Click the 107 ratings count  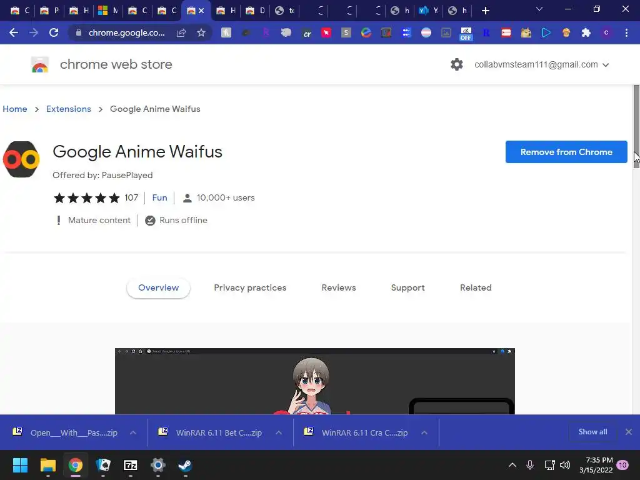[131, 197]
